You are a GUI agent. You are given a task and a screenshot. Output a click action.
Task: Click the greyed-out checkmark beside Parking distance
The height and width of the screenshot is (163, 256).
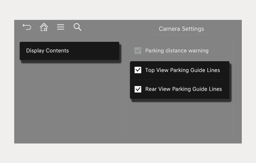click(x=138, y=51)
